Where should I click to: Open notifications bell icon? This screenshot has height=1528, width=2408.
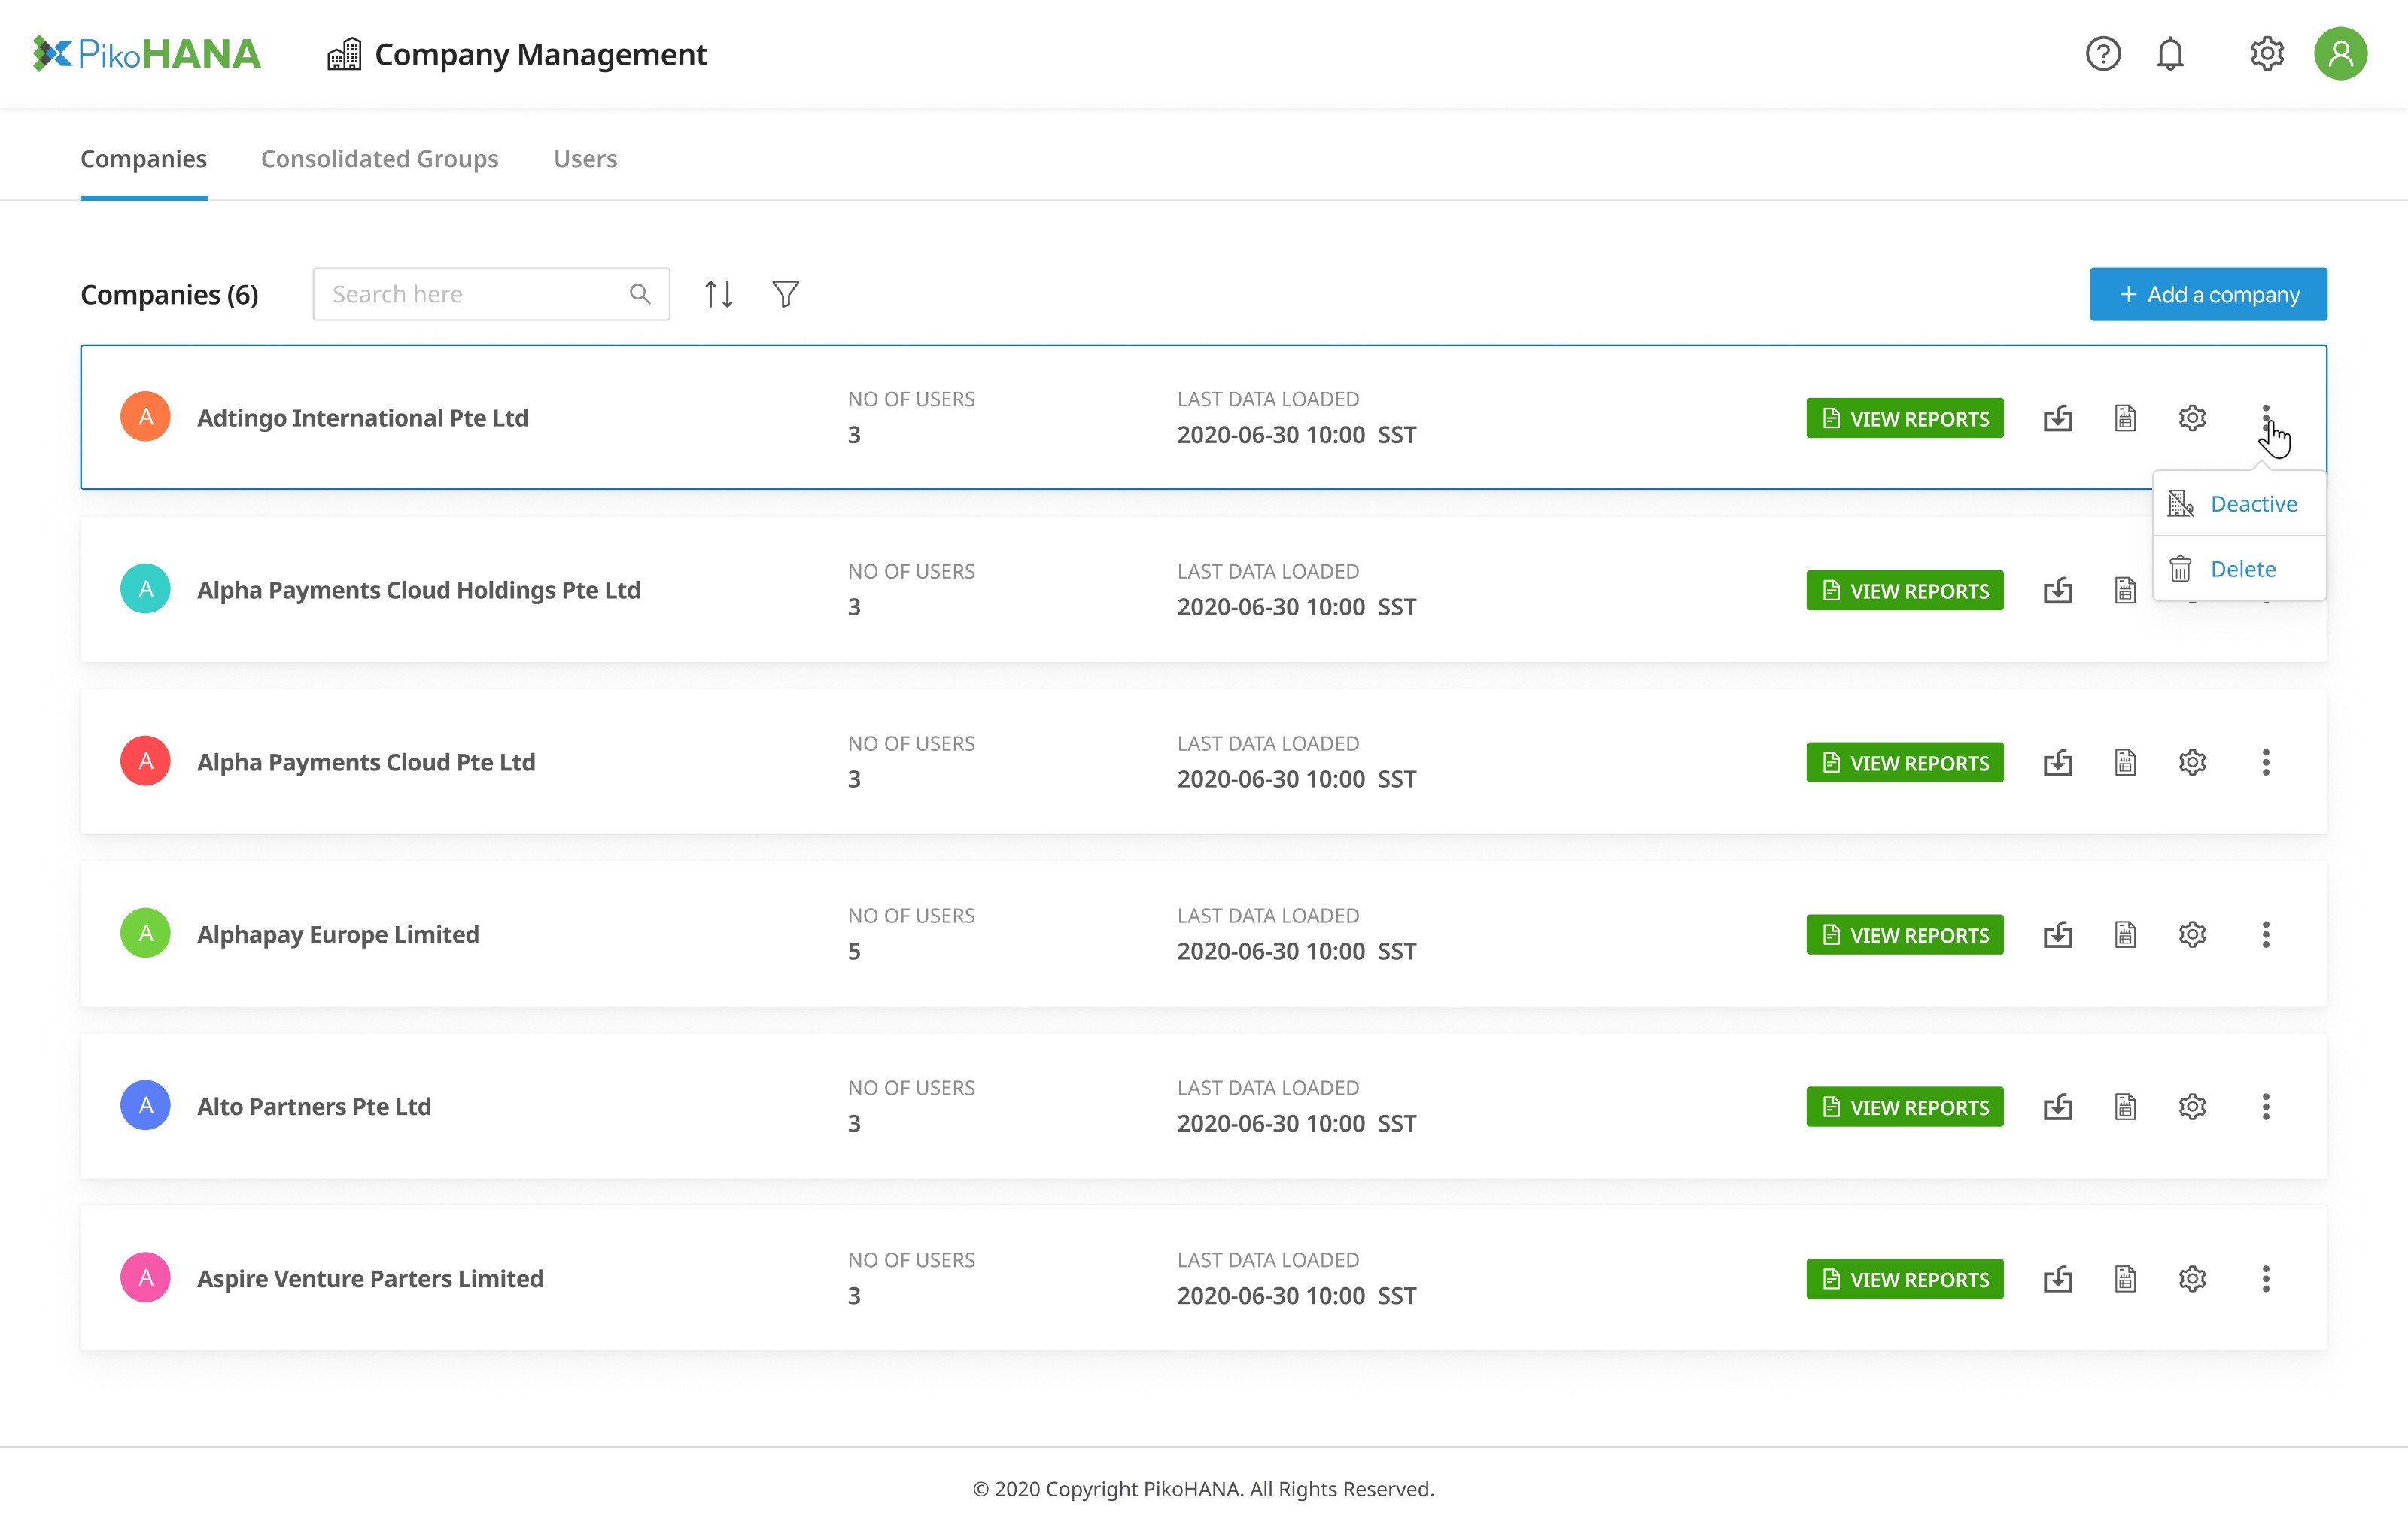click(2170, 54)
